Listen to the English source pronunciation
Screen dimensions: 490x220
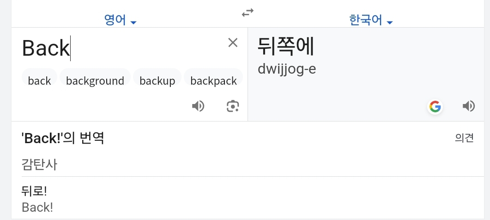tap(198, 106)
